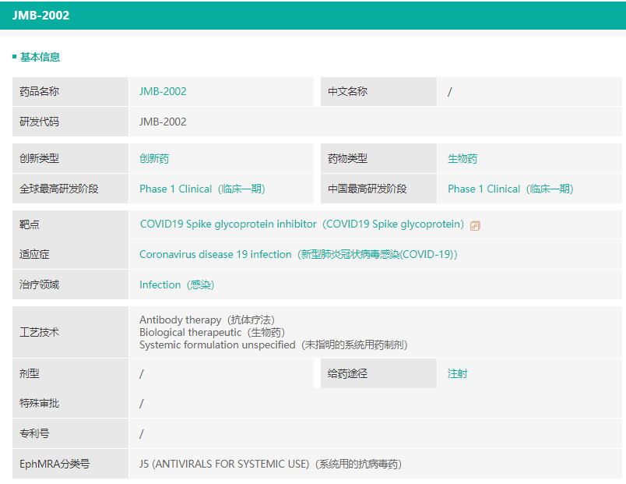Viewport: 626px width, 484px height.
Task: Click the Biological therapeutic(生物药)text line
Action: 201,332
